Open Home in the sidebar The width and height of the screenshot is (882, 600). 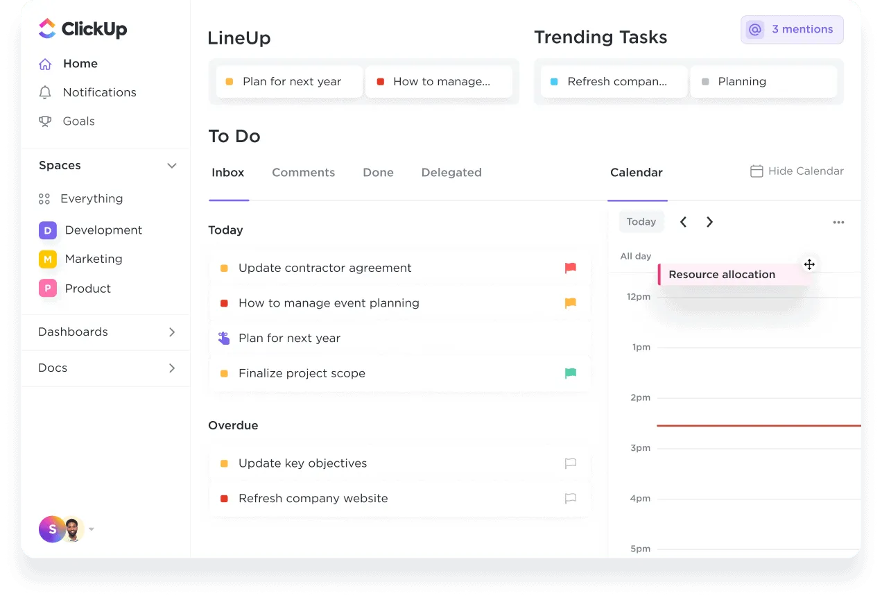(80, 64)
